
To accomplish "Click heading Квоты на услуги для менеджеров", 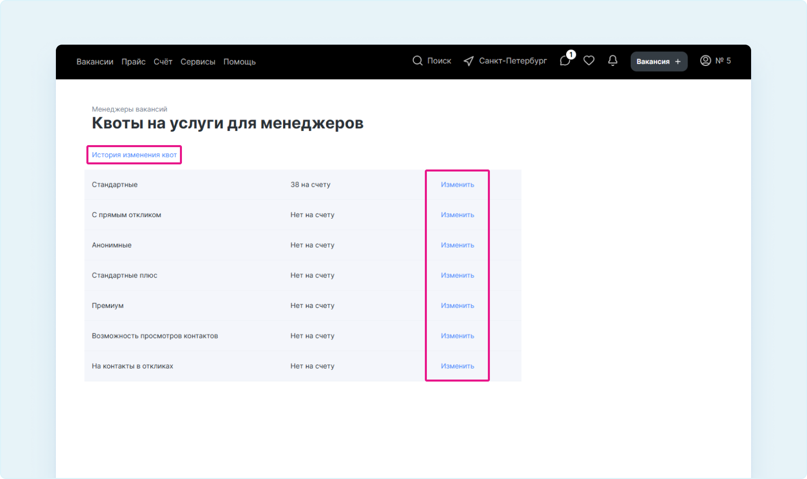I will pos(228,123).
